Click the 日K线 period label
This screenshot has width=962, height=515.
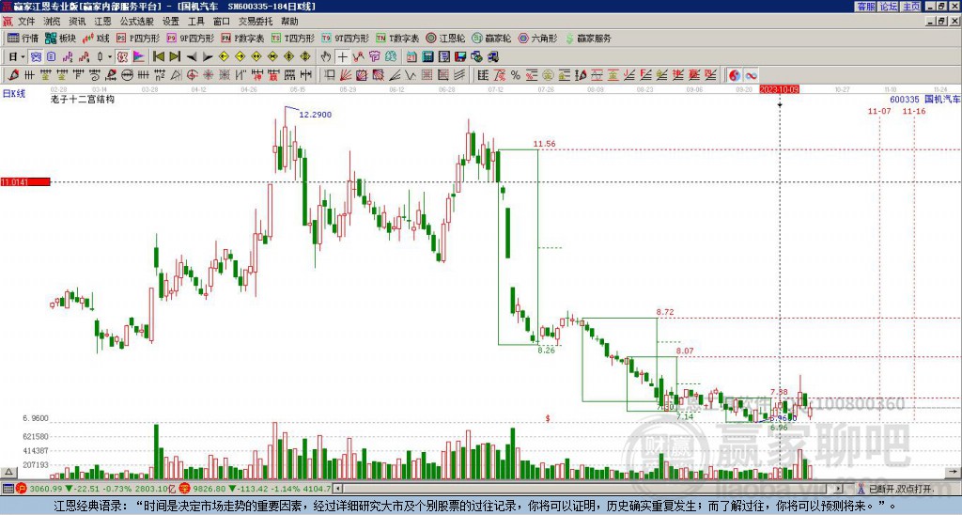click(x=14, y=94)
